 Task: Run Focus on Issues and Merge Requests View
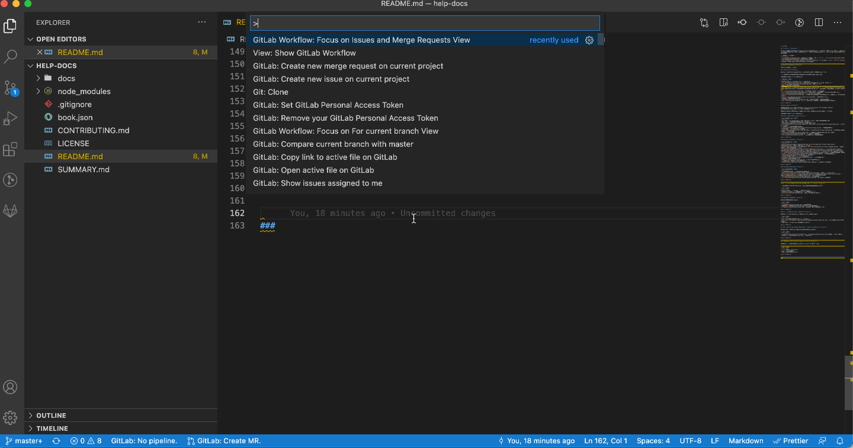[x=425, y=40]
